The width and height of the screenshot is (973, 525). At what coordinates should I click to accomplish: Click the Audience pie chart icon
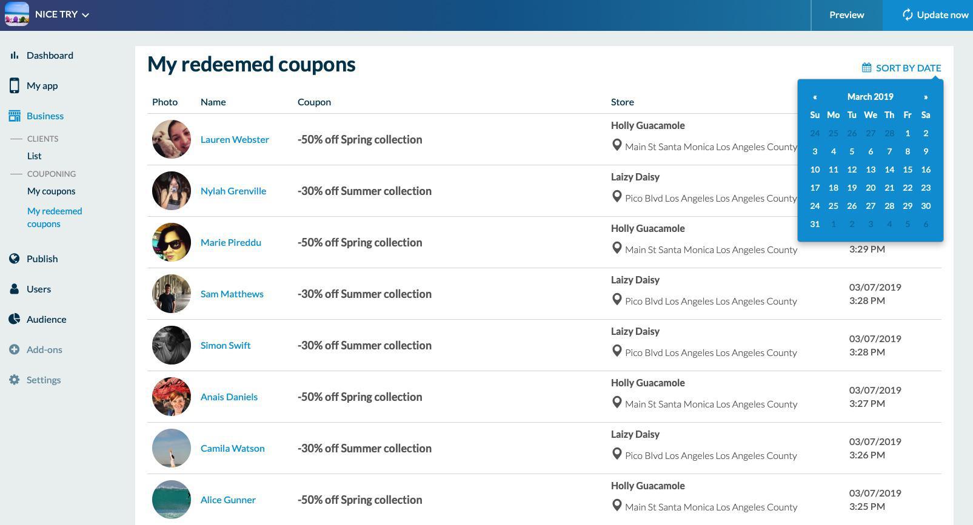coord(14,319)
